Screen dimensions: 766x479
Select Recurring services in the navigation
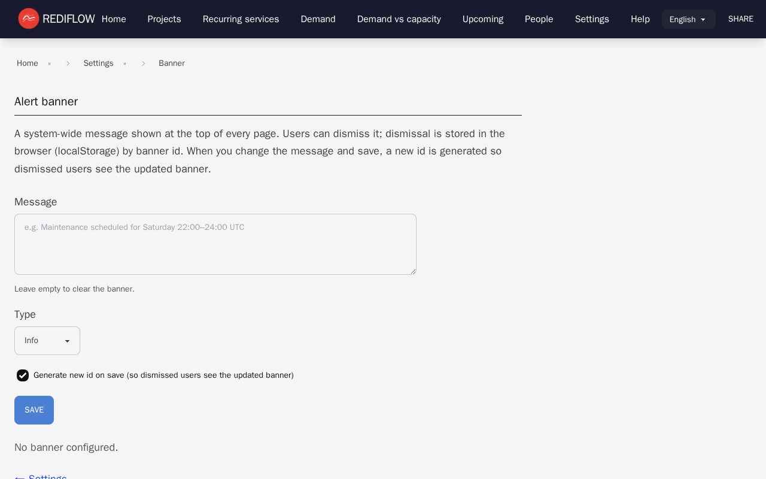tap(241, 19)
